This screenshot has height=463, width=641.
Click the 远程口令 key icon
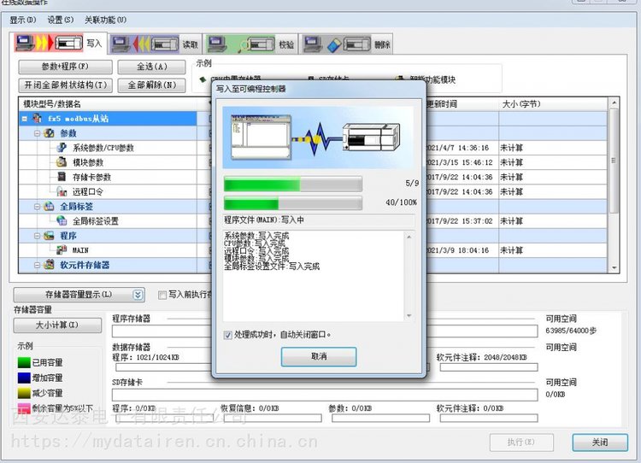[62, 191]
